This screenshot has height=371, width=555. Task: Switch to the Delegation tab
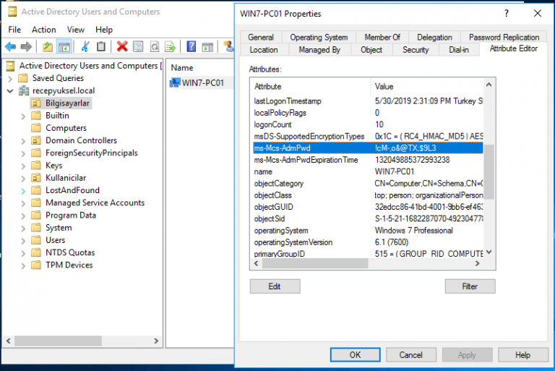pyautogui.click(x=434, y=37)
